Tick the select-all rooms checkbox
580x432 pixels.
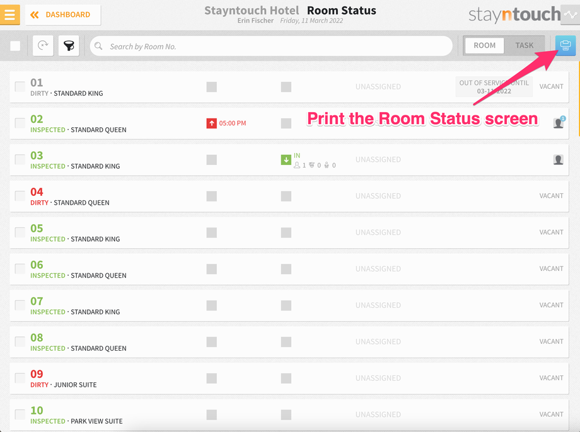click(x=15, y=46)
